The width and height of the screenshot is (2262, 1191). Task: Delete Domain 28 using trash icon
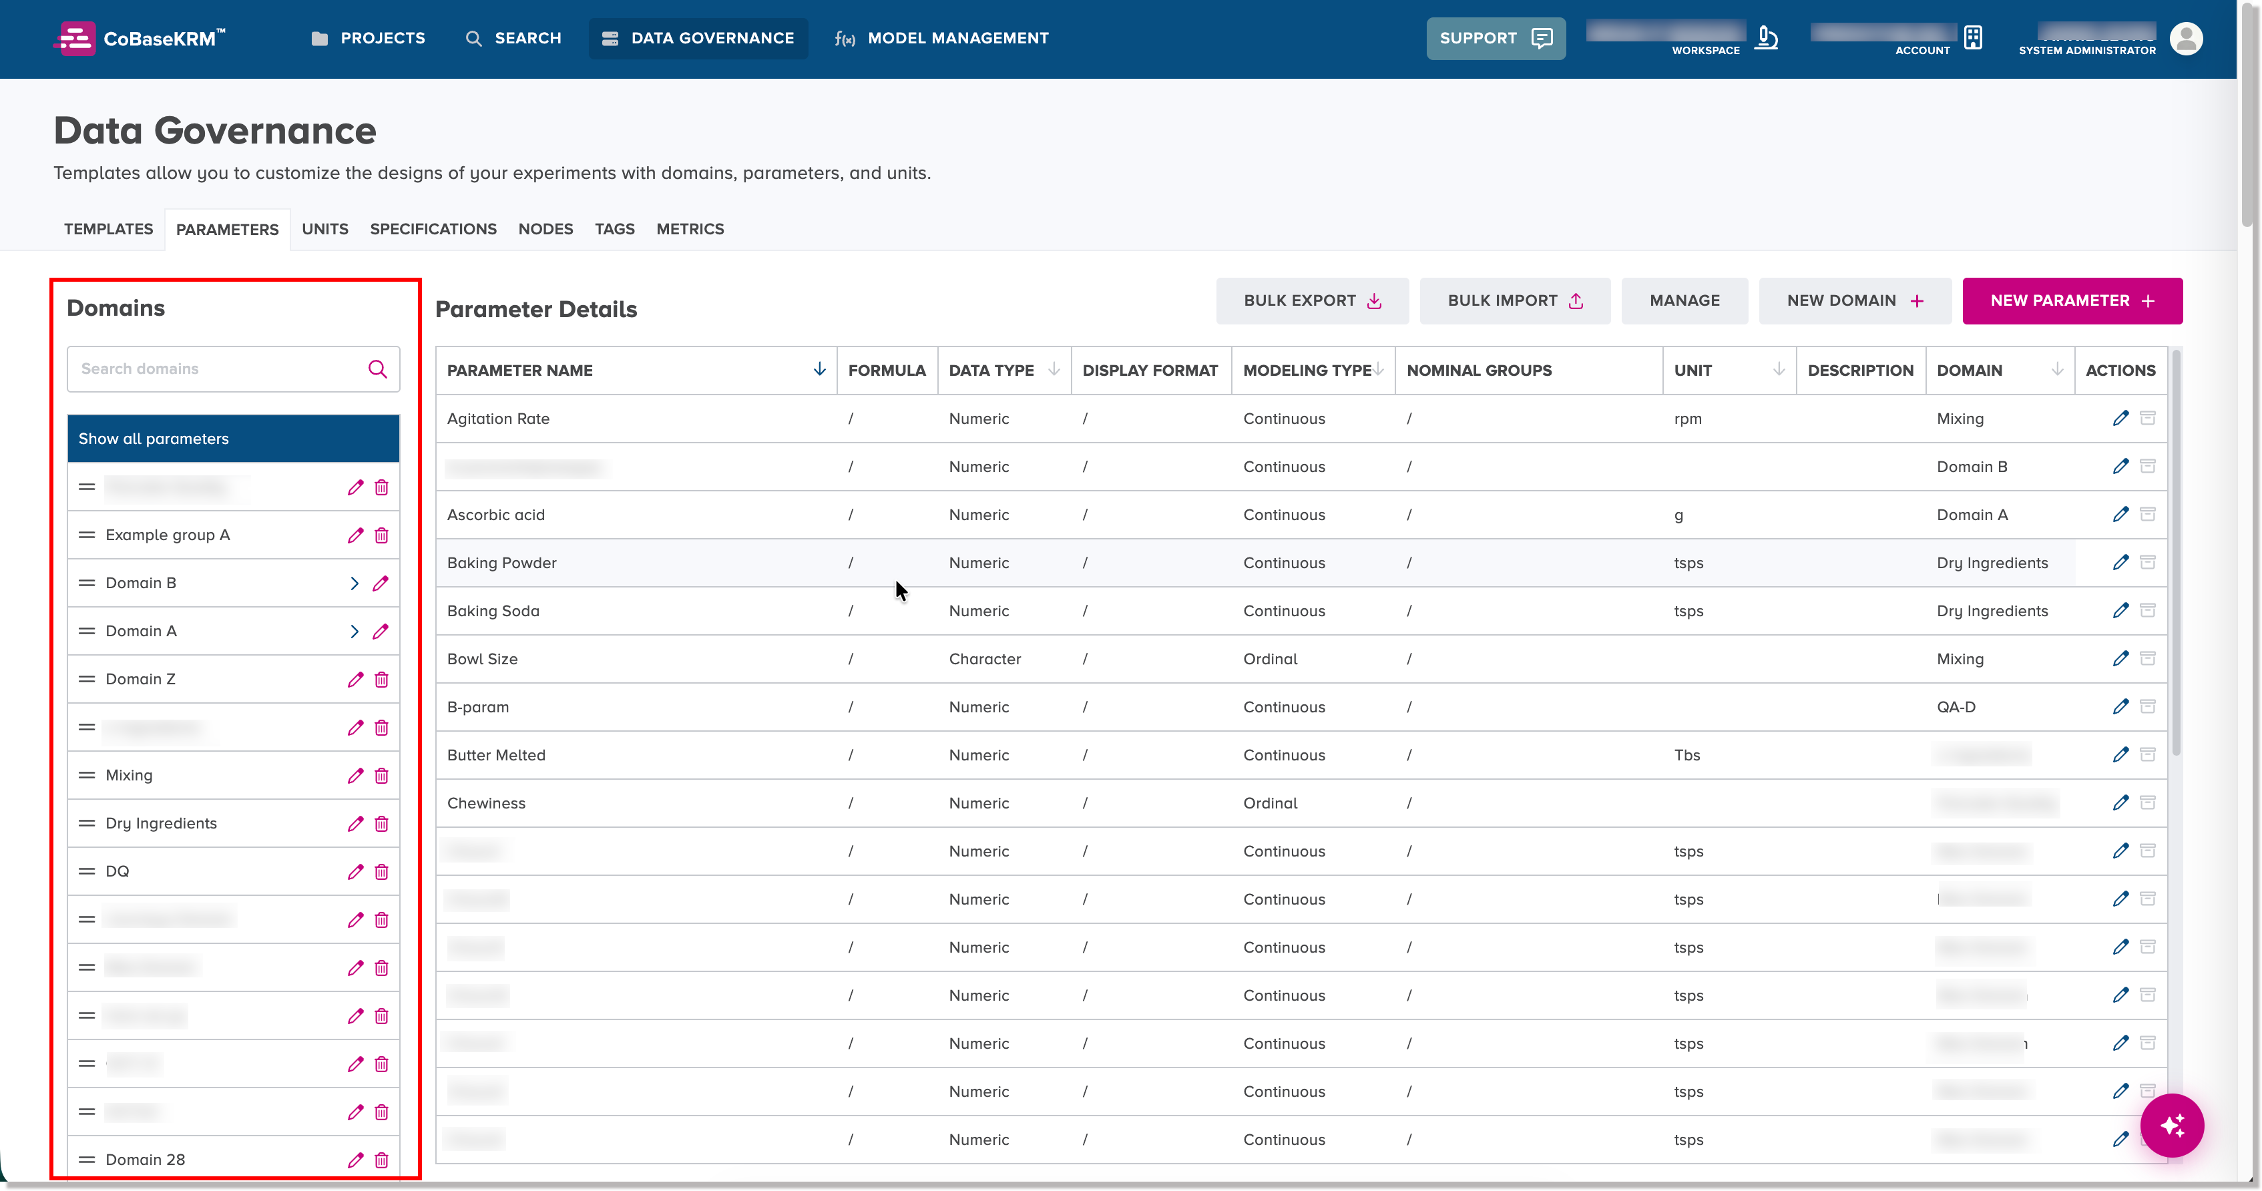pos(381,1160)
